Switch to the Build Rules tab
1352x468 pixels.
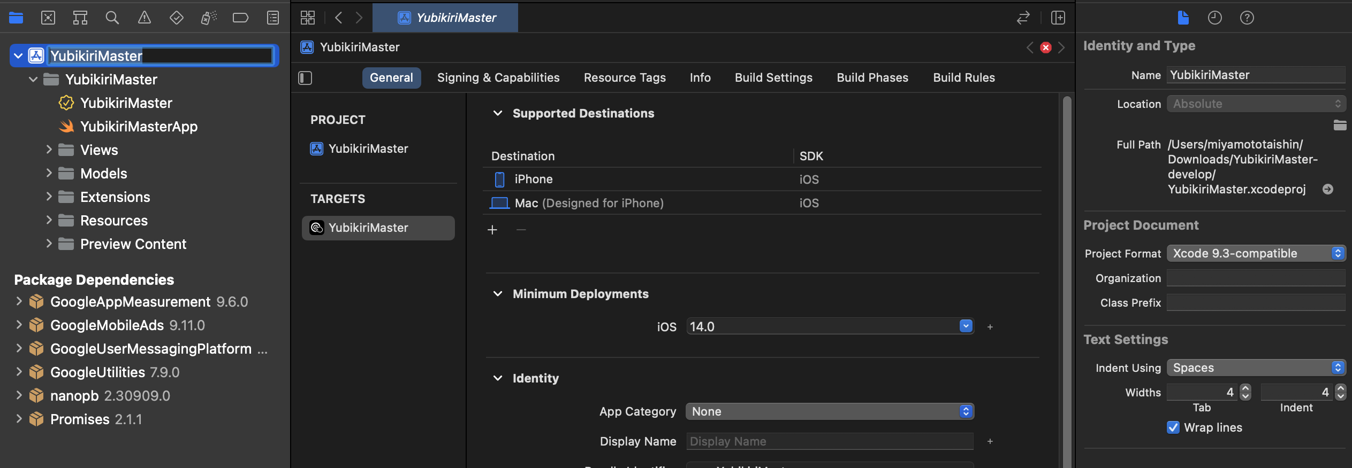pyautogui.click(x=964, y=78)
